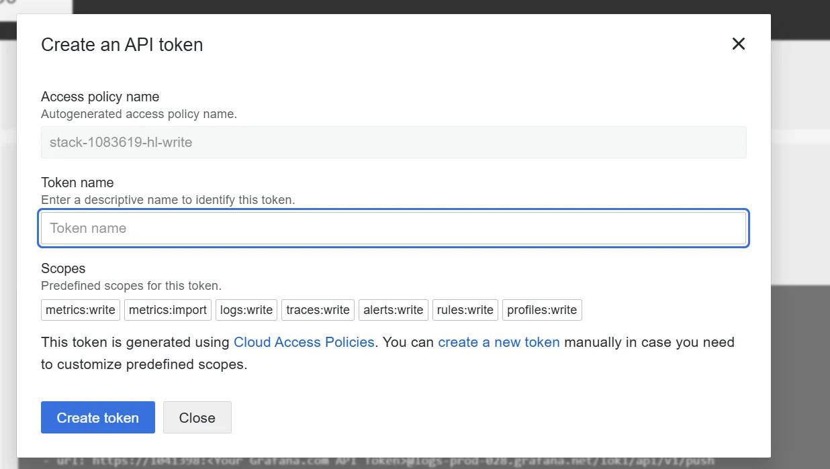Follow the 'create a new token' link

(498, 342)
